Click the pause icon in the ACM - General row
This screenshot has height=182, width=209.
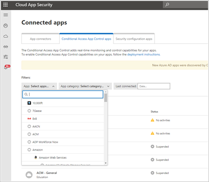[x=152, y=173]
